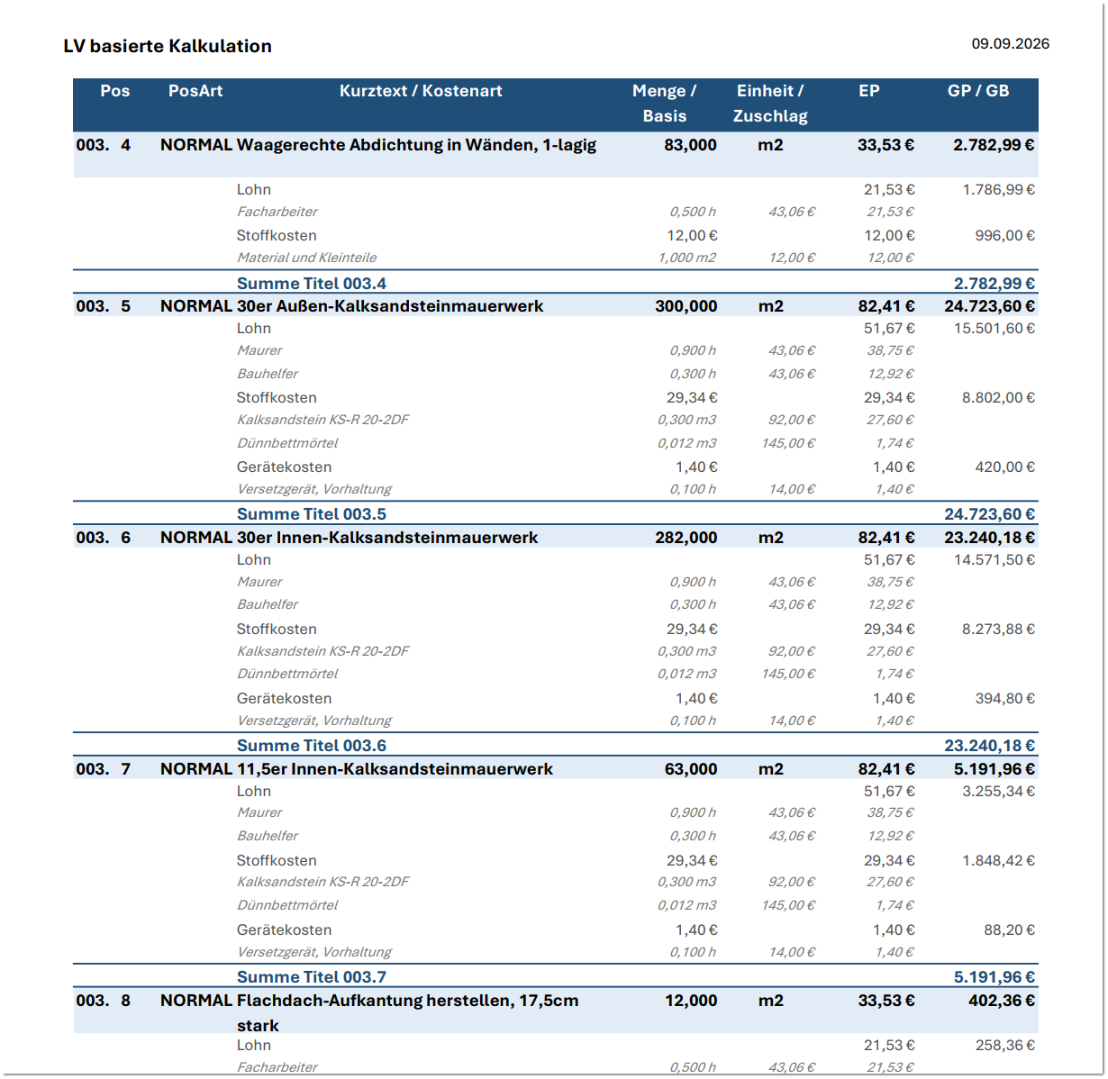Image resolution: width=1108 pixels, height=1079 pixels.
Task: Click the Gerätekosten total 420,00 €
Action: tap(1005, 467)
